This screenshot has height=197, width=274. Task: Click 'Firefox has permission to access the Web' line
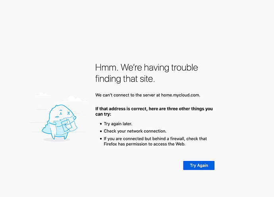coord(145,144)
